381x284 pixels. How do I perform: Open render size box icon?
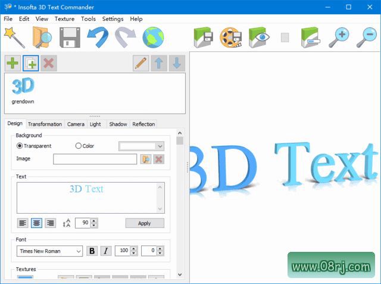(x=311, y=37)
